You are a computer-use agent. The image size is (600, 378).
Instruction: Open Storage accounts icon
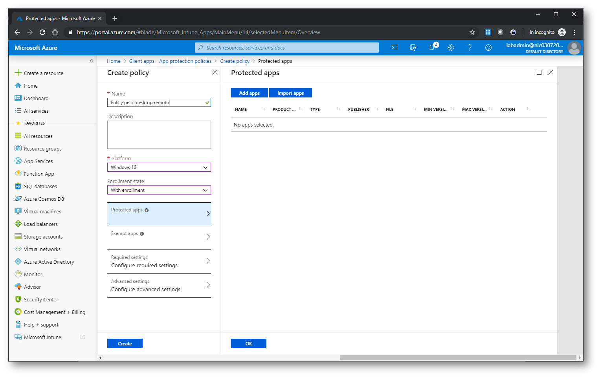18,236
